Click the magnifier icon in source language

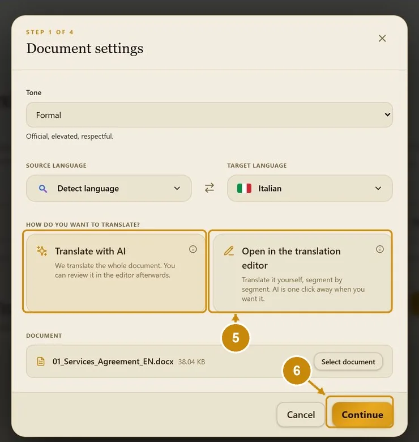[x=43, y=188]
